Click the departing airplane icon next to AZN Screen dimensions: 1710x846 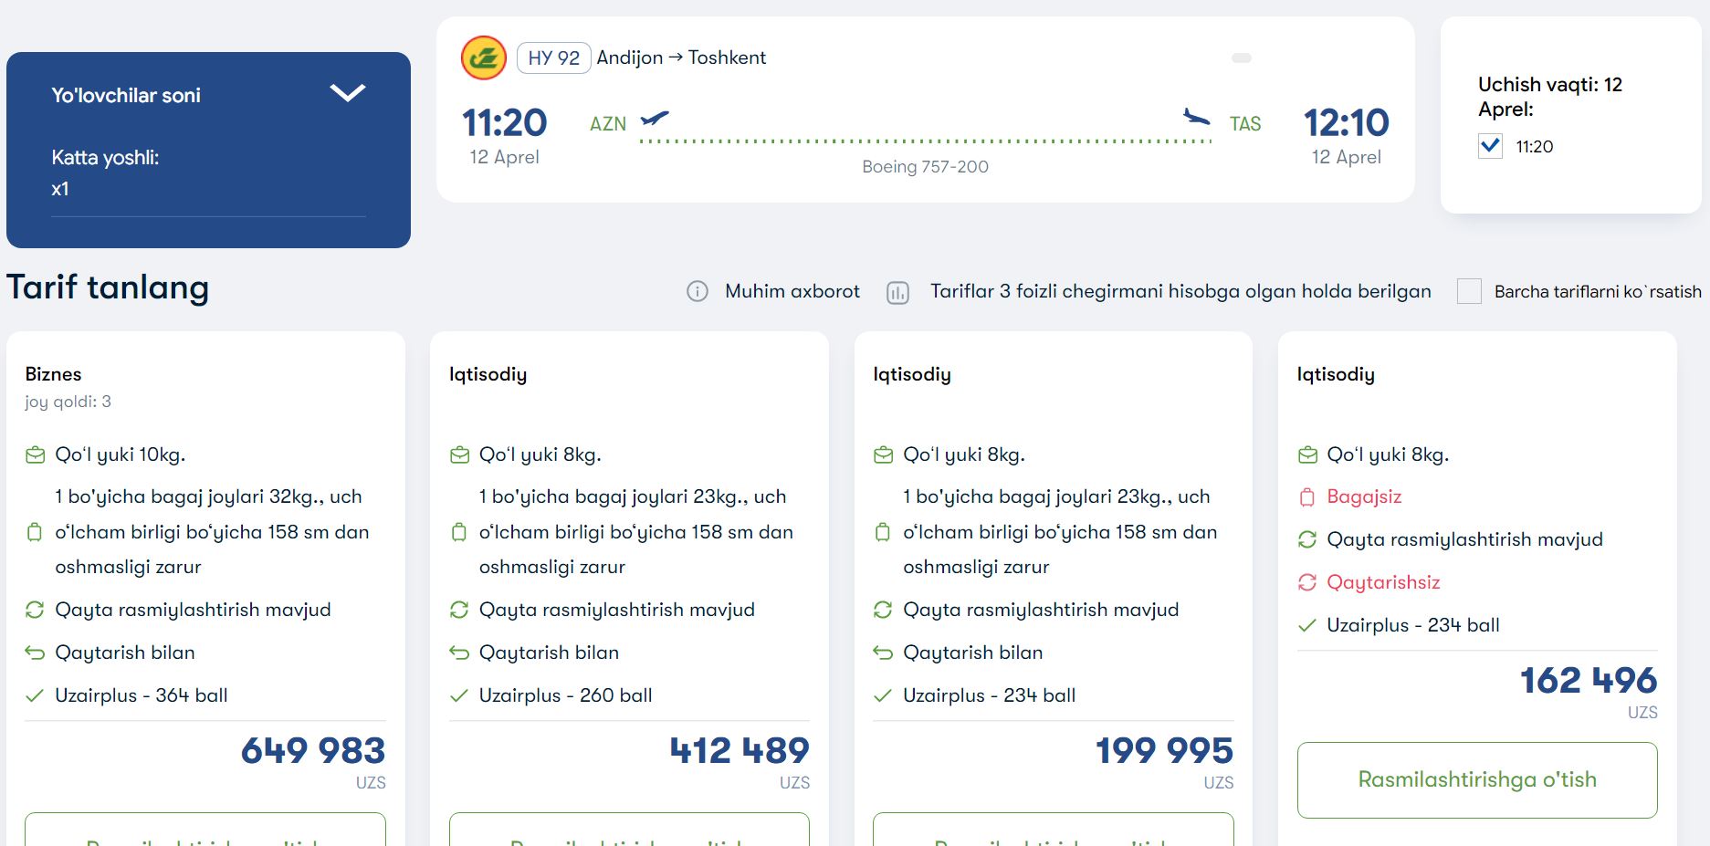[655, 119]
